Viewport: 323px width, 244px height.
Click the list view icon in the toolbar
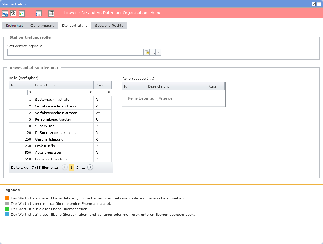tap(38, 13)
